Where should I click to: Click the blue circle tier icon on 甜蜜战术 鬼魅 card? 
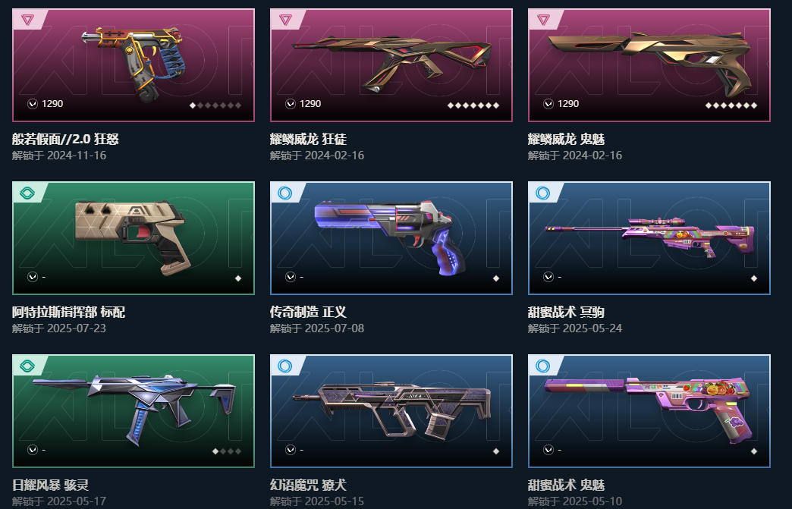coord(543,366)
